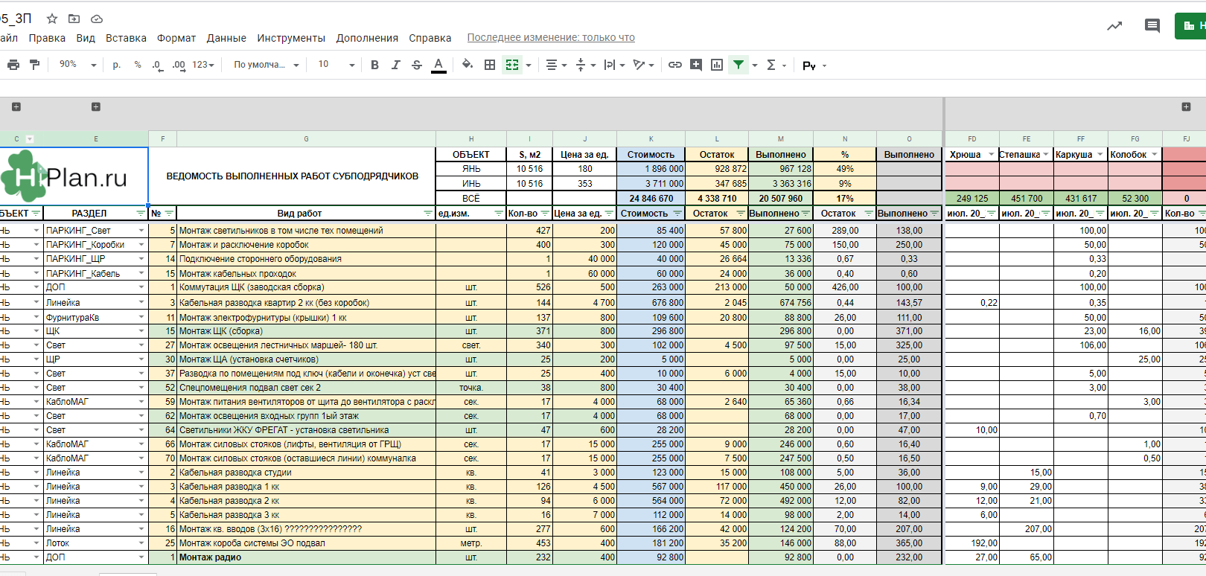Click the move-to-folder icon beside the title
The image size is (1206, 576).
(74, 19)
